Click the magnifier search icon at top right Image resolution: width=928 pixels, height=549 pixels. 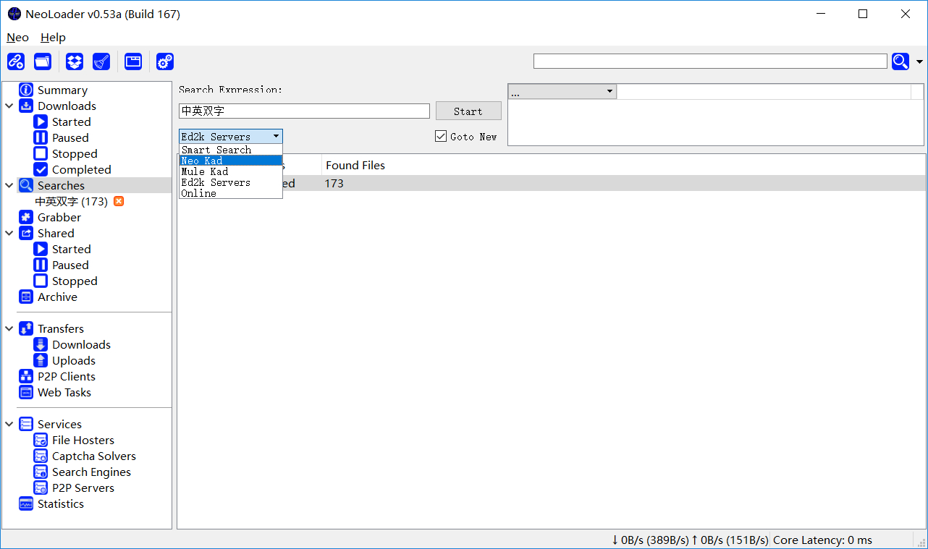tap(900, 61)
